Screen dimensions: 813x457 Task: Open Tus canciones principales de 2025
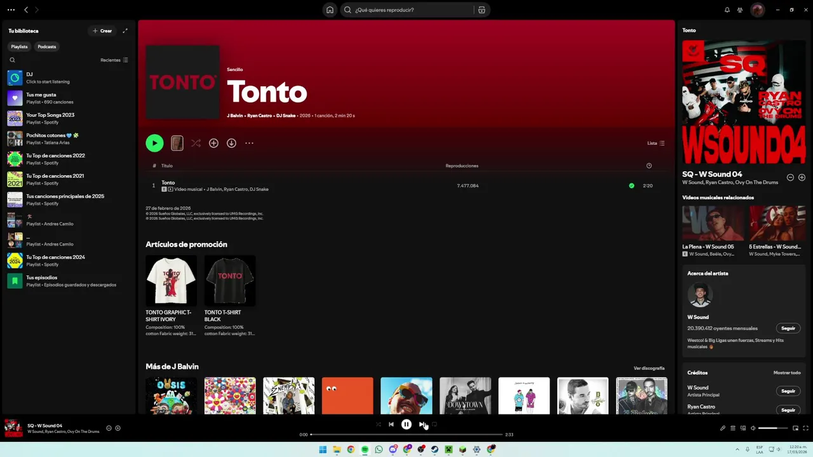69,199
